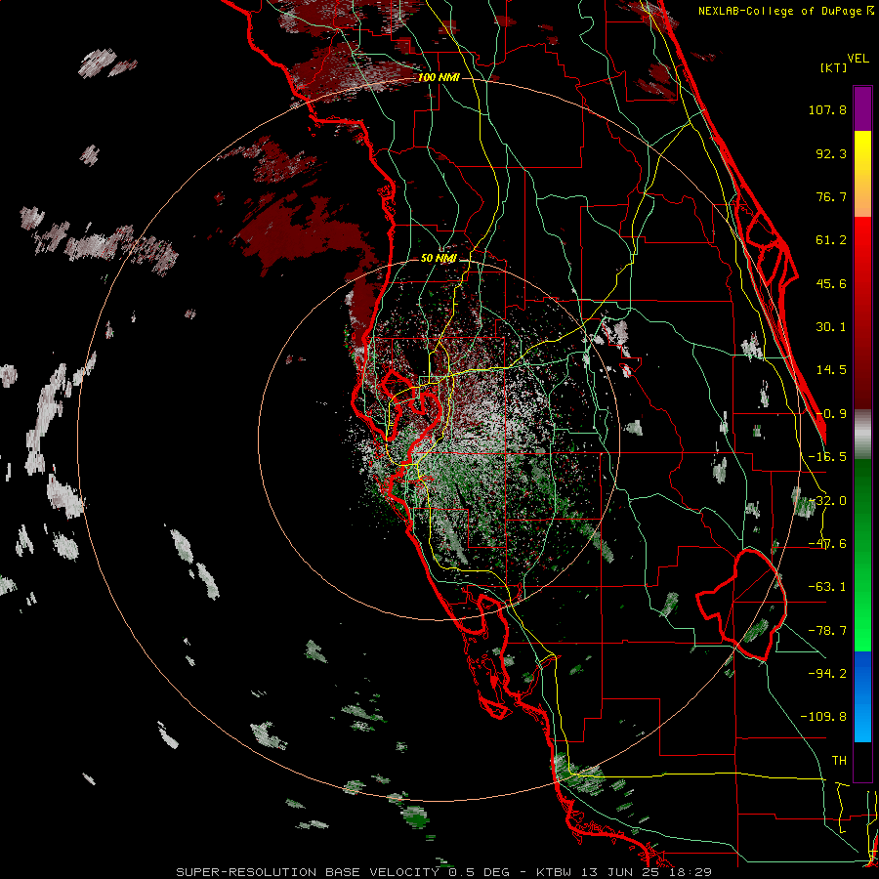The image size is (879, 879).
Task: Click the NEXLAB-College of DuPage label
Action: 781,11
